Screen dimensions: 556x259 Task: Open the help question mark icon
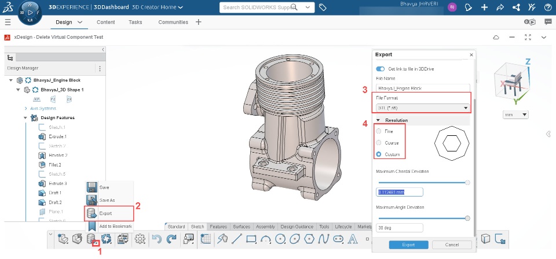tap(547, 7)
